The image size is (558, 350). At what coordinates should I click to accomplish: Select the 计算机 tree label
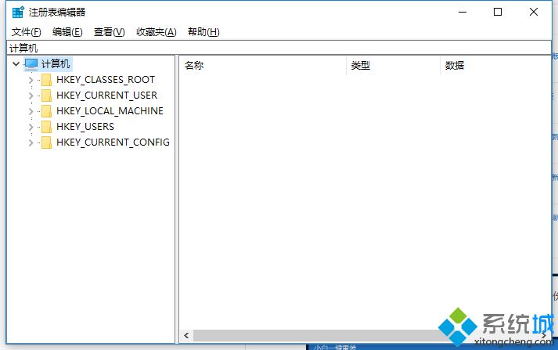coord(56,64)
